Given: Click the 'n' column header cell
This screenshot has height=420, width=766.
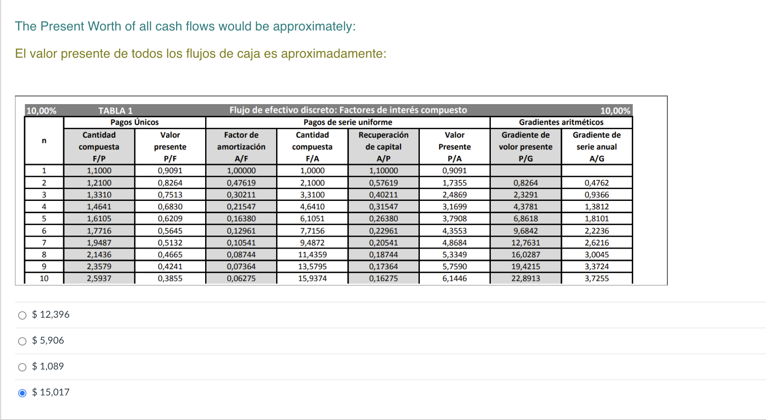Looking at the screenshot, I should 44,141.
